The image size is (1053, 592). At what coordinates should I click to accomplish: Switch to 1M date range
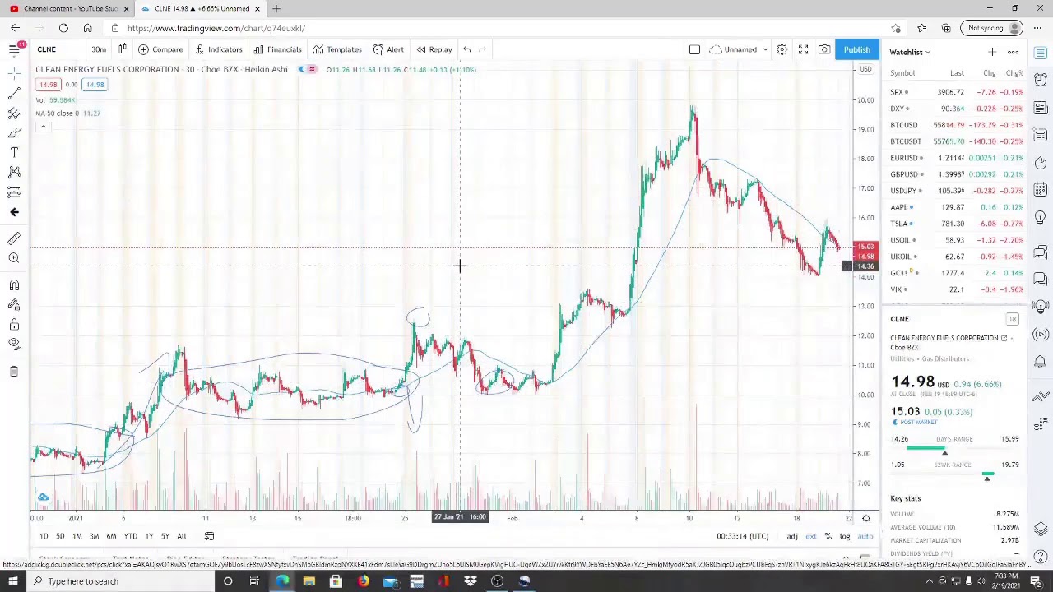pyautogui.click(x=77, y=536)
